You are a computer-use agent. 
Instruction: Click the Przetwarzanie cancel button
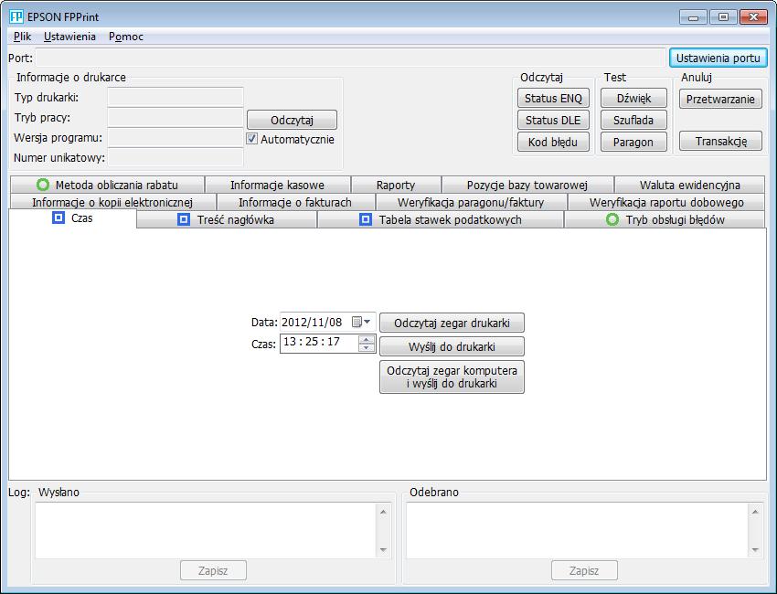(720, 99)
